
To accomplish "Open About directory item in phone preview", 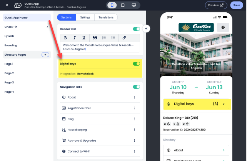I will coord(196,150).
